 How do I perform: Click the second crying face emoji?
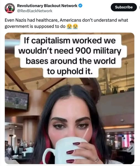click(75, 26)
